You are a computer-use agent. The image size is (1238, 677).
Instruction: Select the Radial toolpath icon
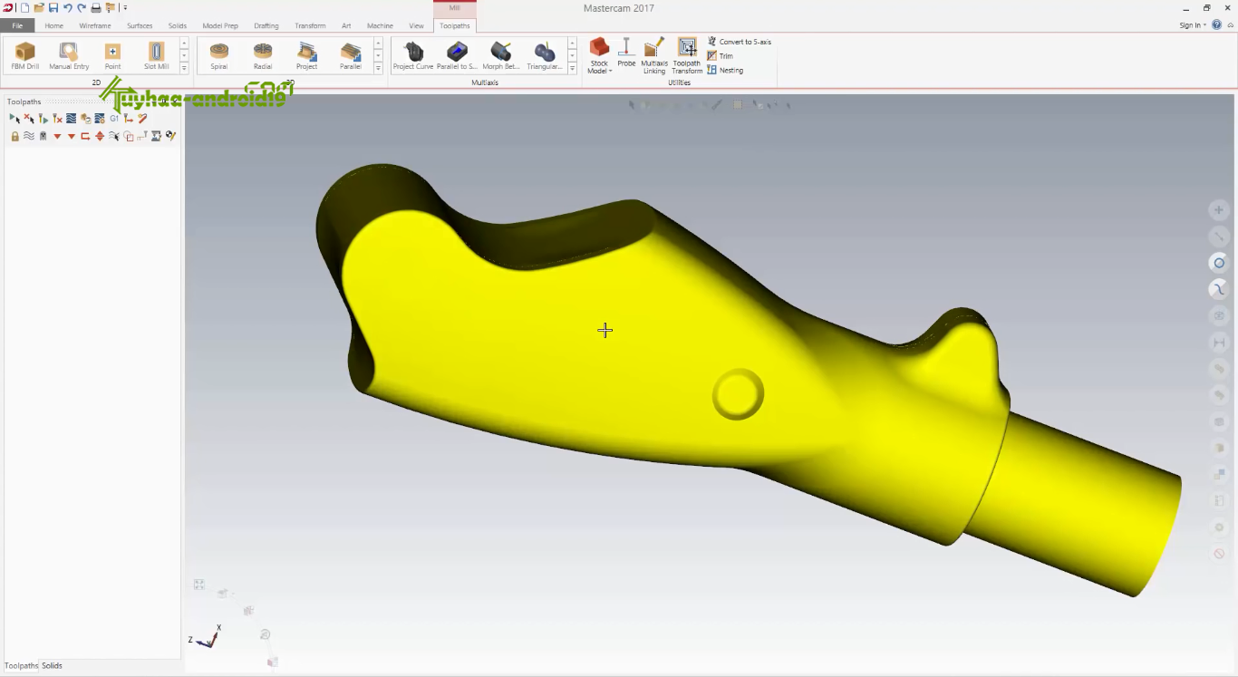pyautogui.click(x=263, y=56)
